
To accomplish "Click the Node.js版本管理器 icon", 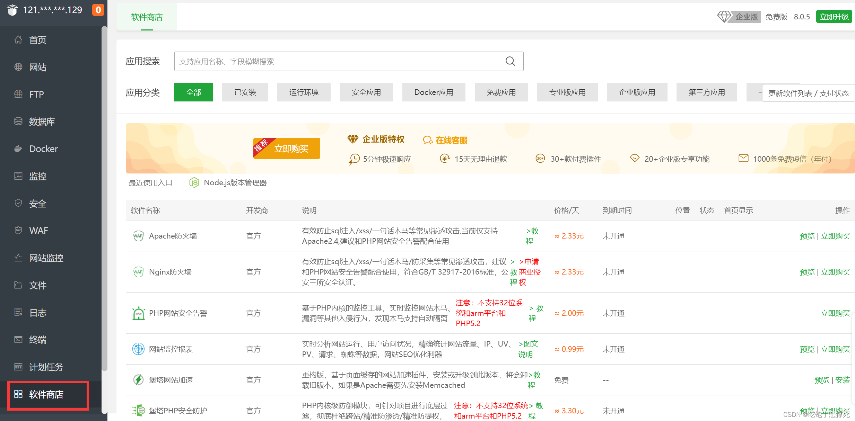I will [194, 182].
